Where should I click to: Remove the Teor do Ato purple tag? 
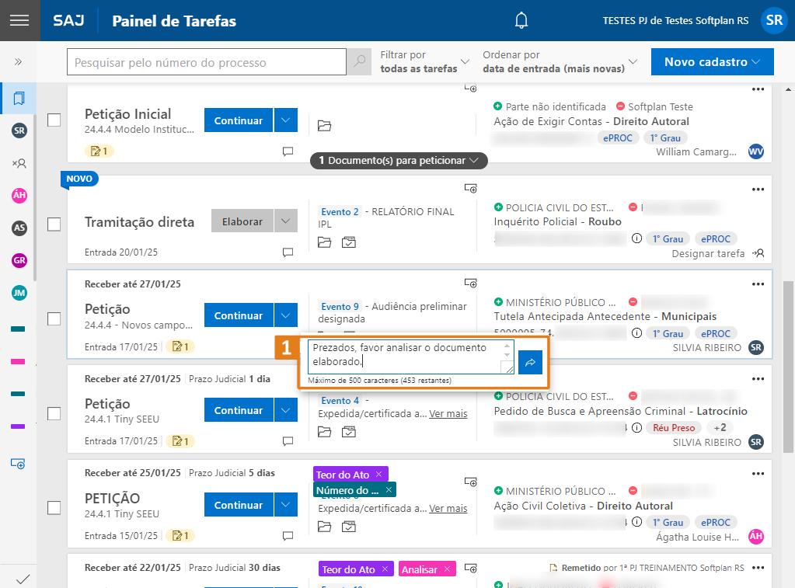378,475
